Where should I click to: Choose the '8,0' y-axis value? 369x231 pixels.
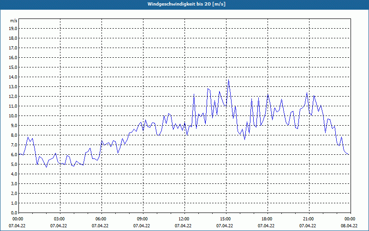click(14, 135)
